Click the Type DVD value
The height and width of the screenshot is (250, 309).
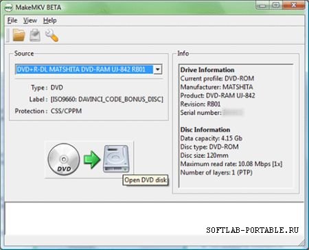click(56, 88)
